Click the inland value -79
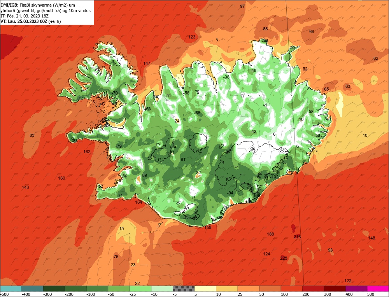389x297 pixels. (x=119, y=146)
